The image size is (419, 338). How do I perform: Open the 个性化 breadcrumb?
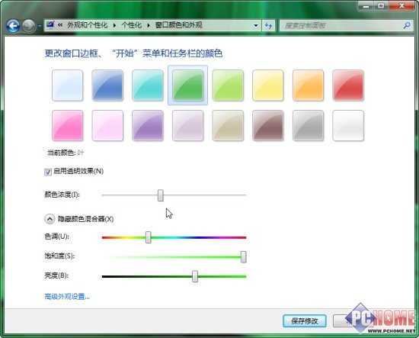point(132,25)
